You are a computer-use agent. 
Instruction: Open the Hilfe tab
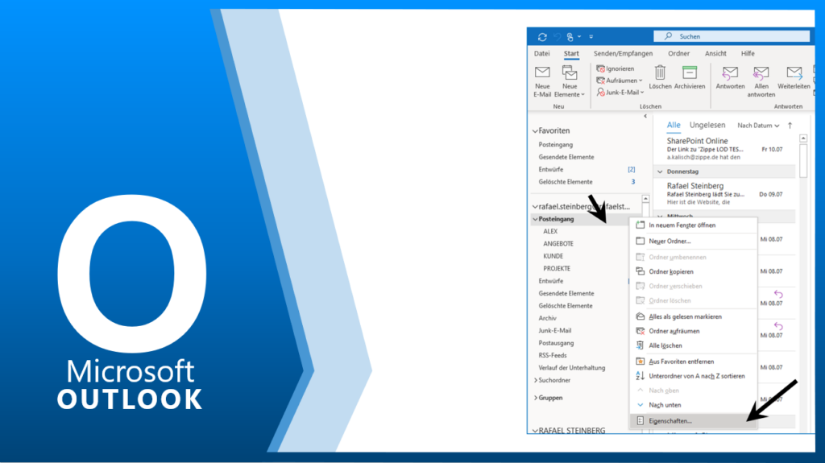[748, 54]
